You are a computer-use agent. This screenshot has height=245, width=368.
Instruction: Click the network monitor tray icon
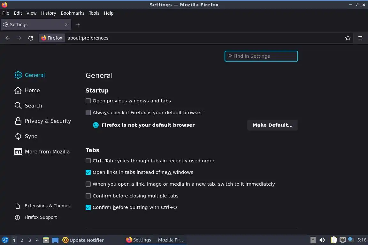pos(343,240)
